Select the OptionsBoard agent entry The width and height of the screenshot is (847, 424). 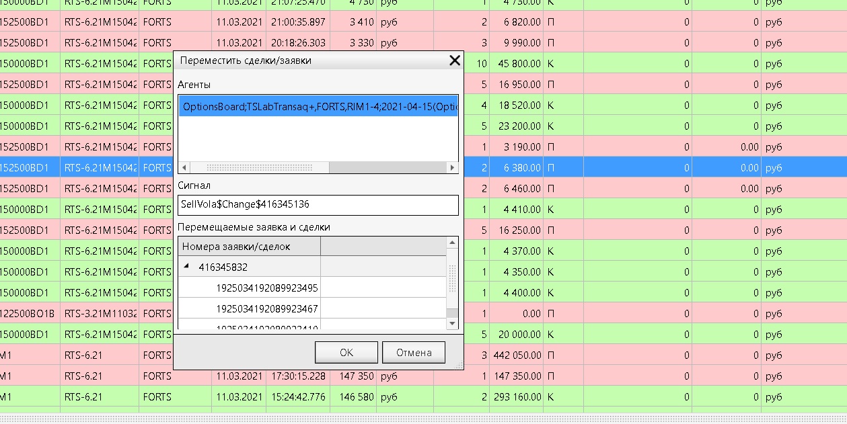click(x=318, y=106)
